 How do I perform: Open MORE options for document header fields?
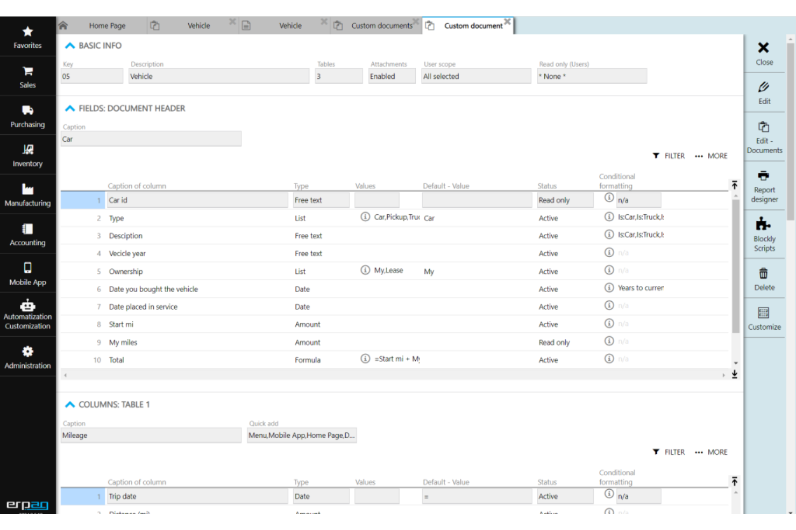710,156
